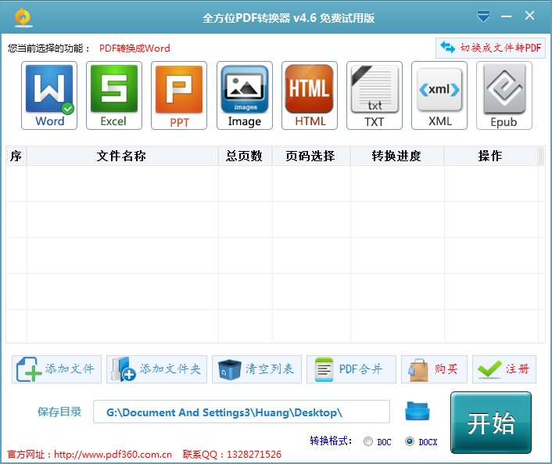552x464 pixels.
Task: Select the HTML conversion icon
Action: (310, 95)
